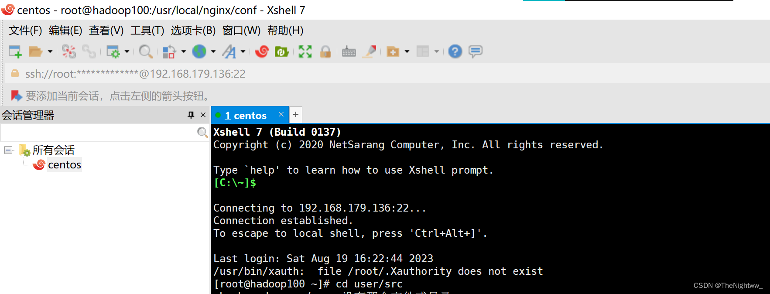Pin the 会话管理器 panel

(x=191, y=115)
